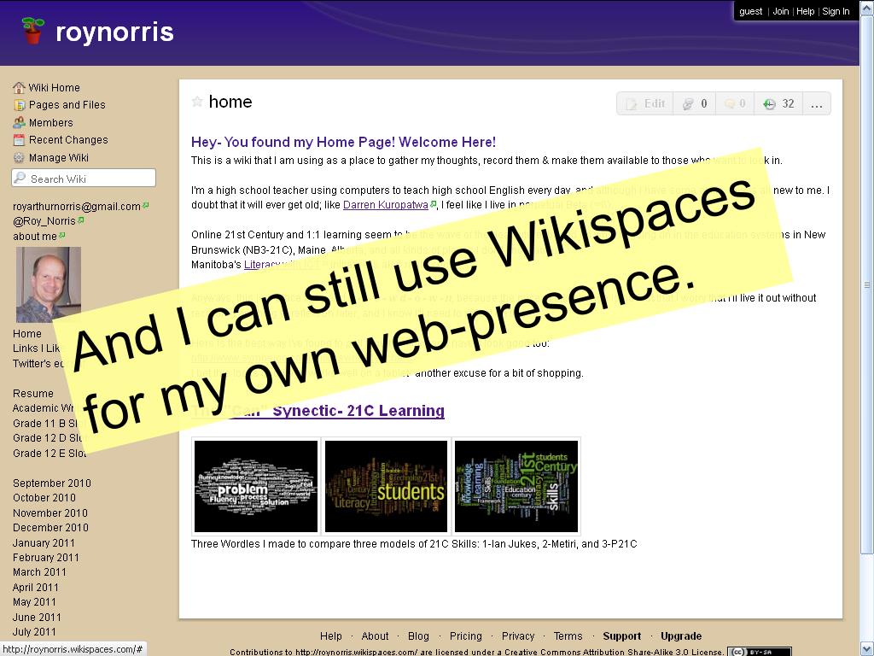The image size is (874, 656).
Task: Open the 'problem' Wordle thumbnail
Action: pyautogui.click(x=256, y=486)
